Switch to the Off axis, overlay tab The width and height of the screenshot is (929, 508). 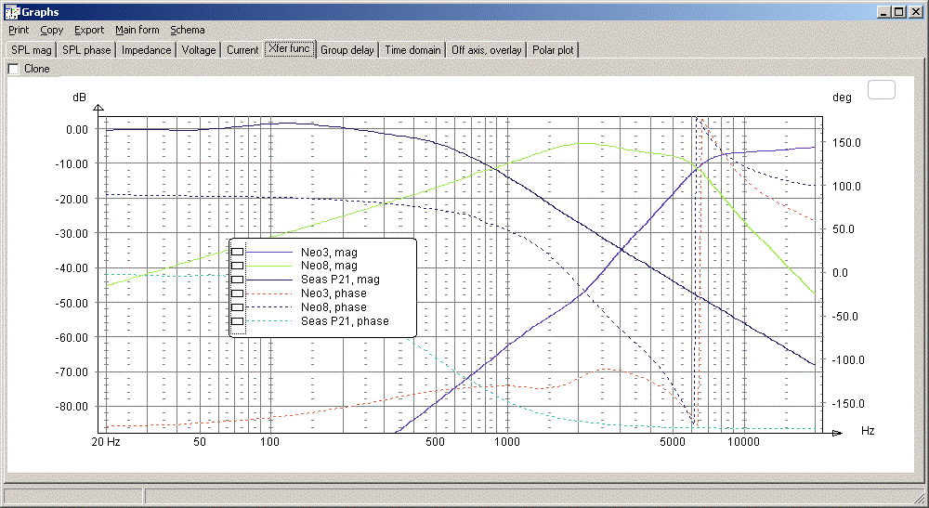(487, 50)
